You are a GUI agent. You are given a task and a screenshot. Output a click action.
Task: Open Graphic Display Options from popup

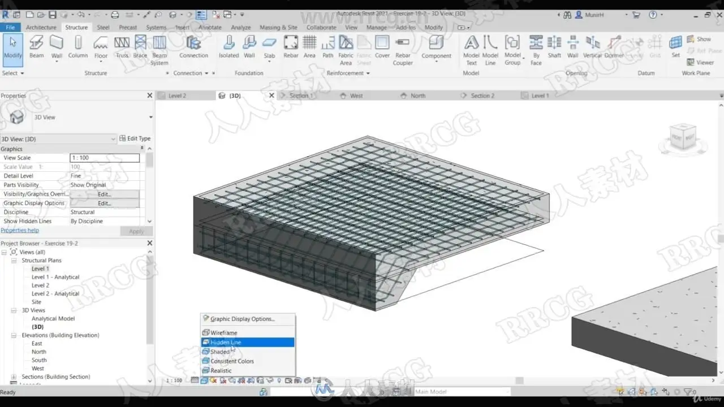pyautogui.click(x=248, y=319)
